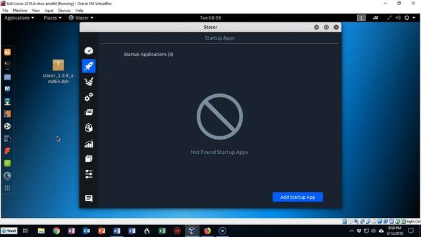Image resolution: width=421 pixels, height=237 pixels.
Task: Open the Applications menu in Kali top bar
Action: (x=19, y=18)
